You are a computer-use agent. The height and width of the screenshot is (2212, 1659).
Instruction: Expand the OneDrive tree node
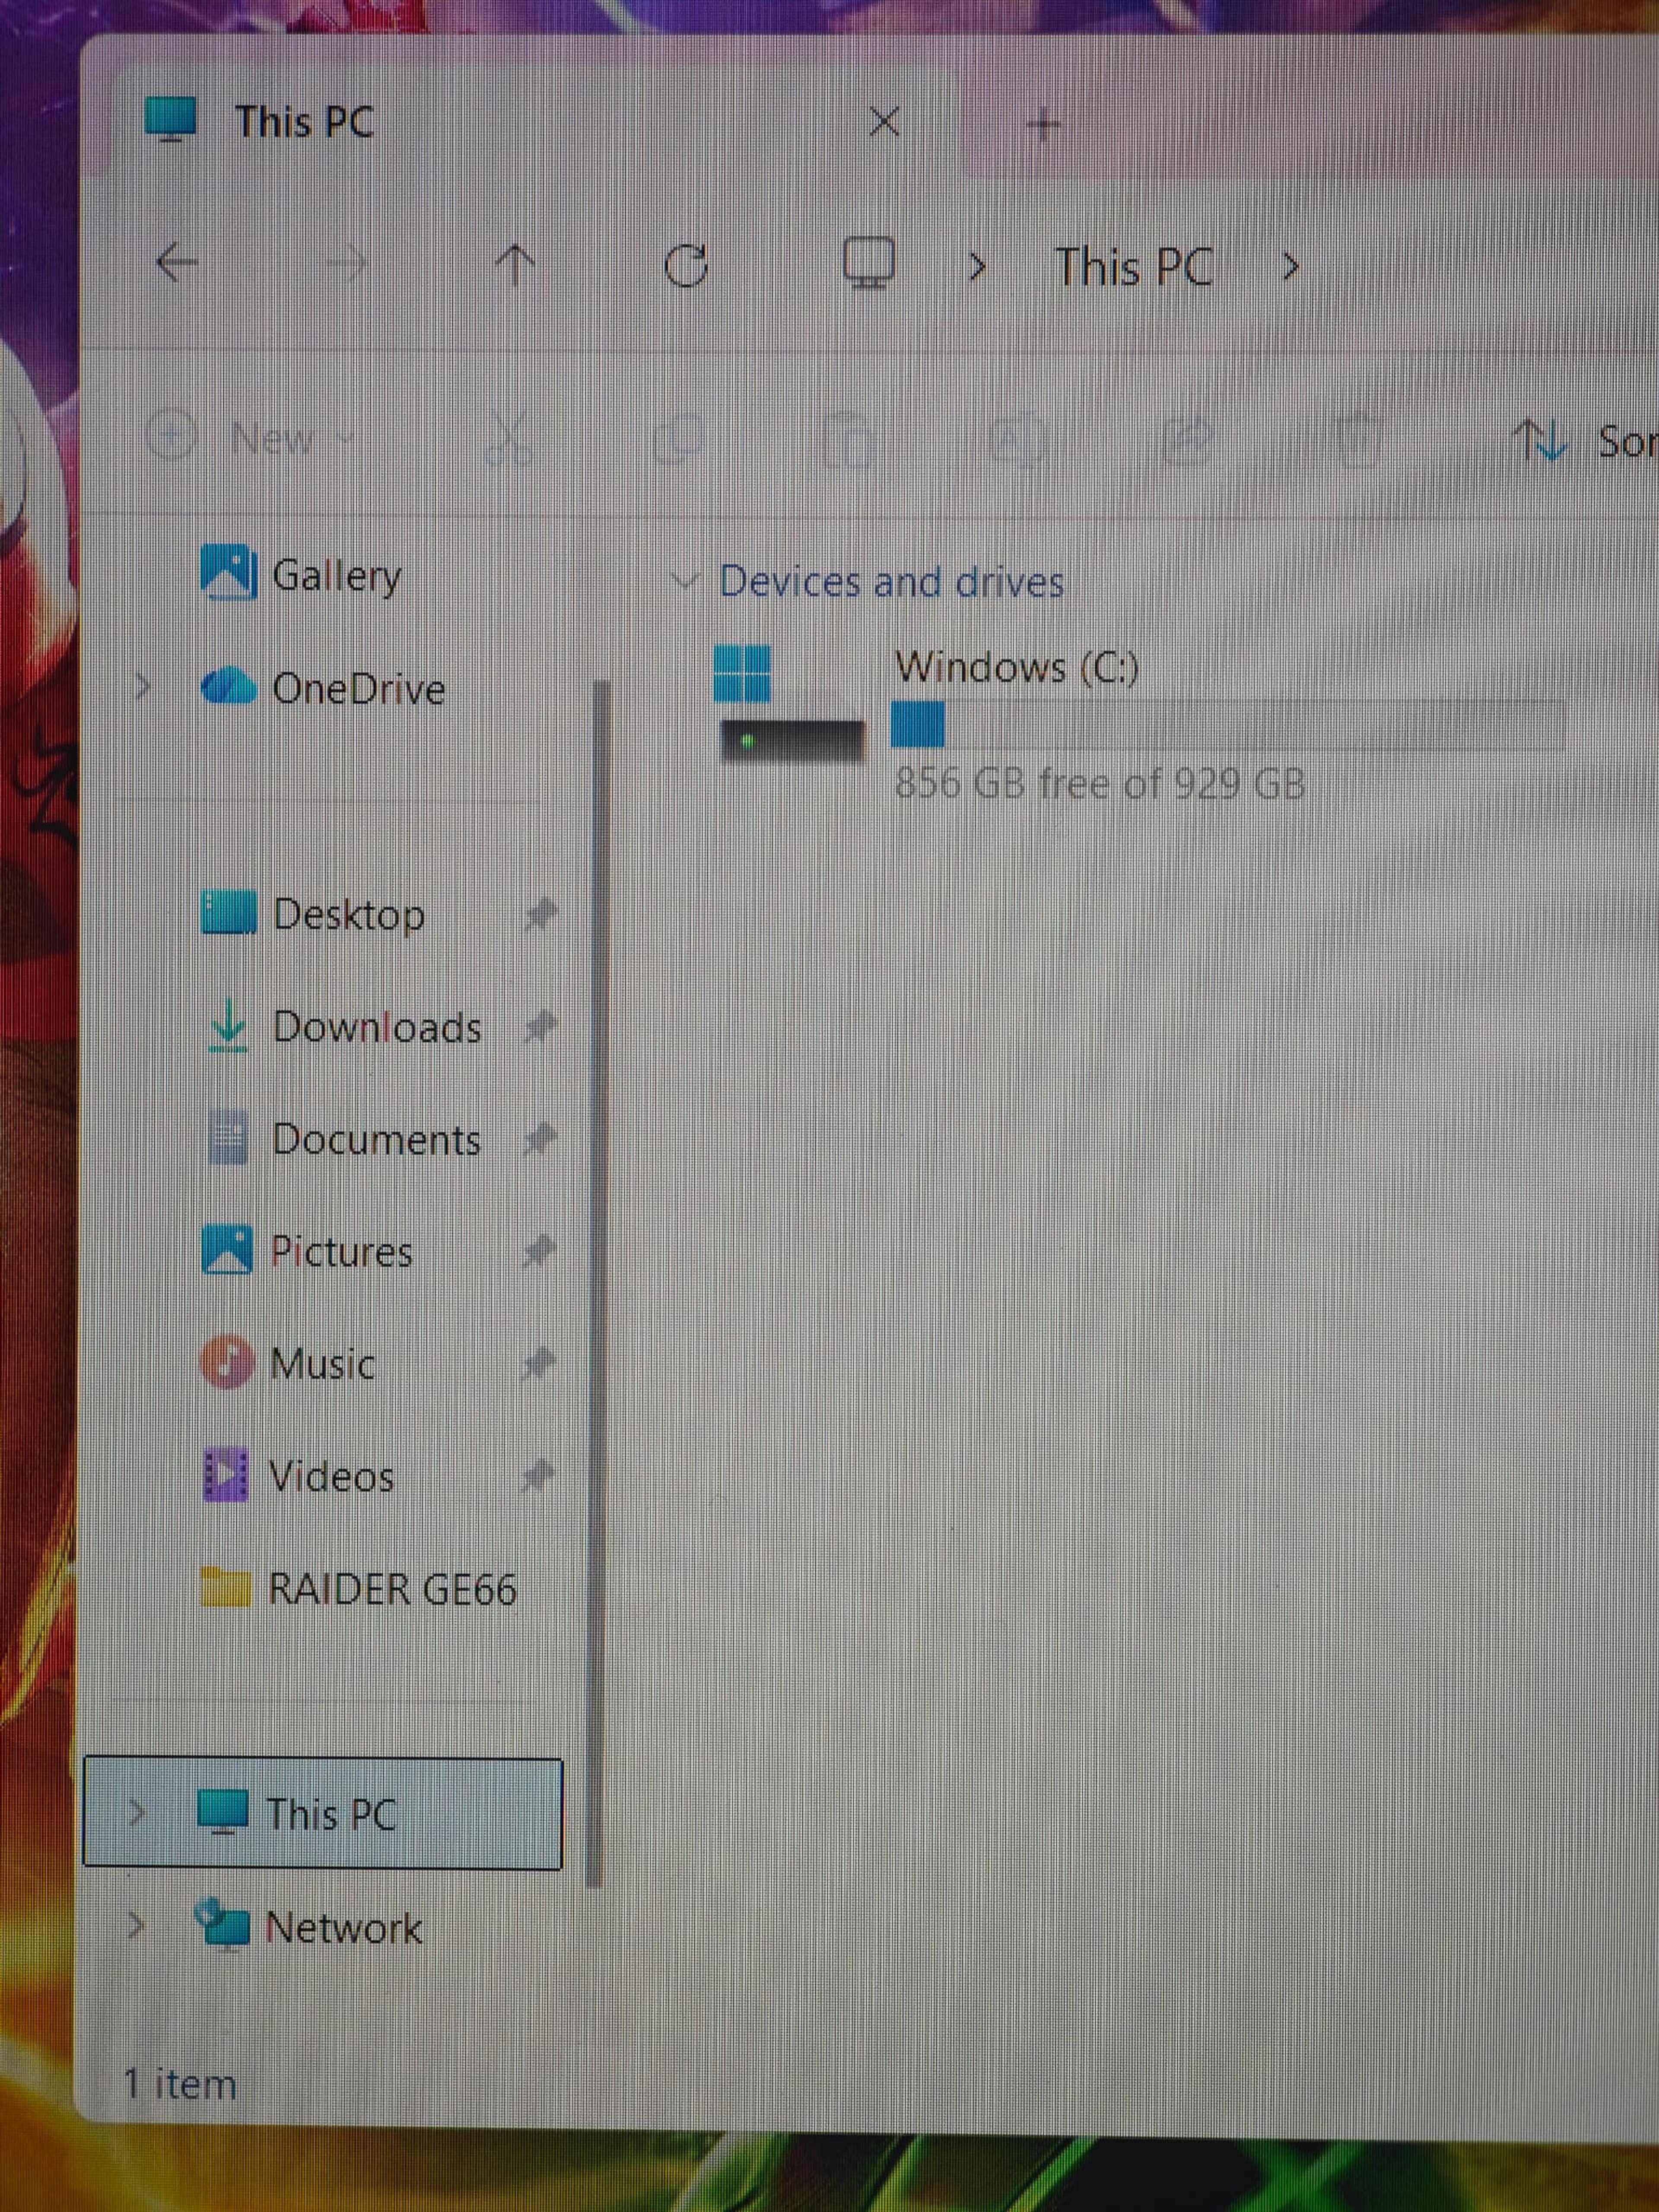(142, 687)
